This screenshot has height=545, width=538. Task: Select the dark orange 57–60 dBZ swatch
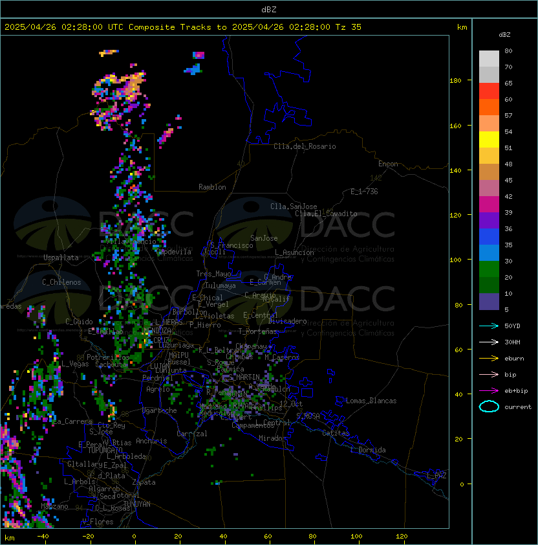pos(489,107)
